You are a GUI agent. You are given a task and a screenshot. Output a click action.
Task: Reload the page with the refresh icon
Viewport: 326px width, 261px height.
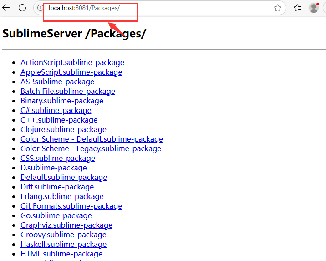pos(22,8)
